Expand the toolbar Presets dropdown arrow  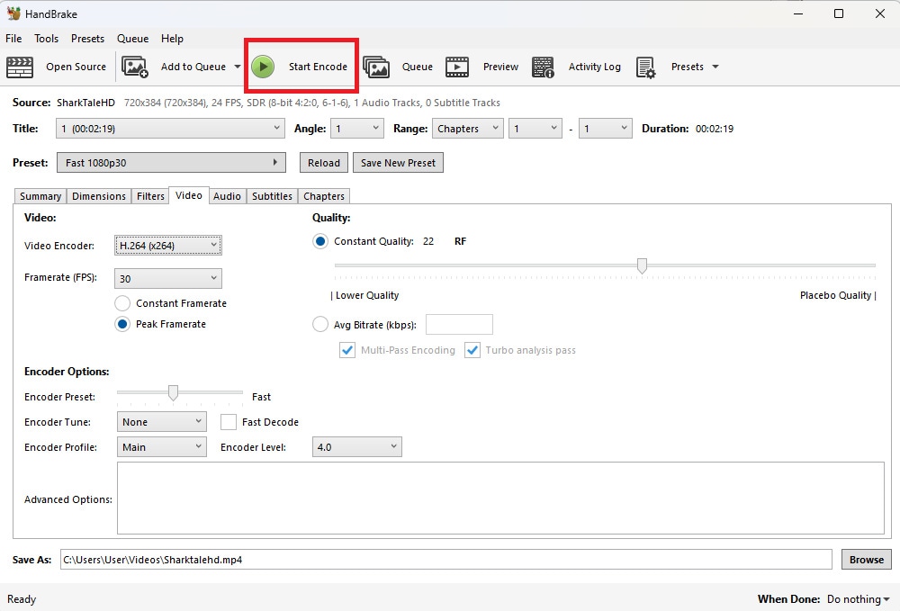coord(715,67)
